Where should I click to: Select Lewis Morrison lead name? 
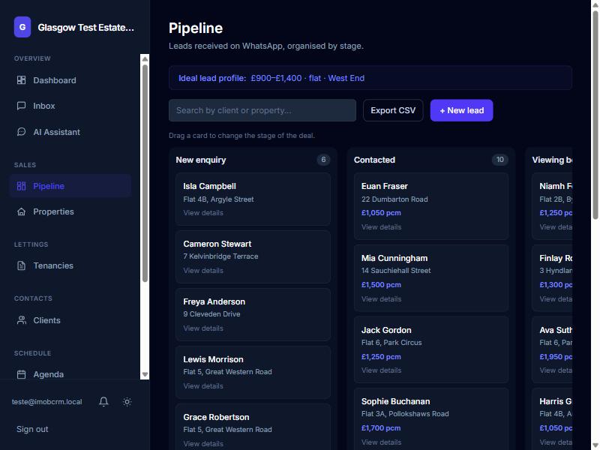tap(213, 360)
